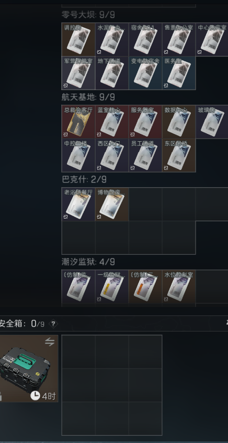Click the 老浴场餐厅 key card
This screenshot has height=443, width=228.
tap(78, 205)
